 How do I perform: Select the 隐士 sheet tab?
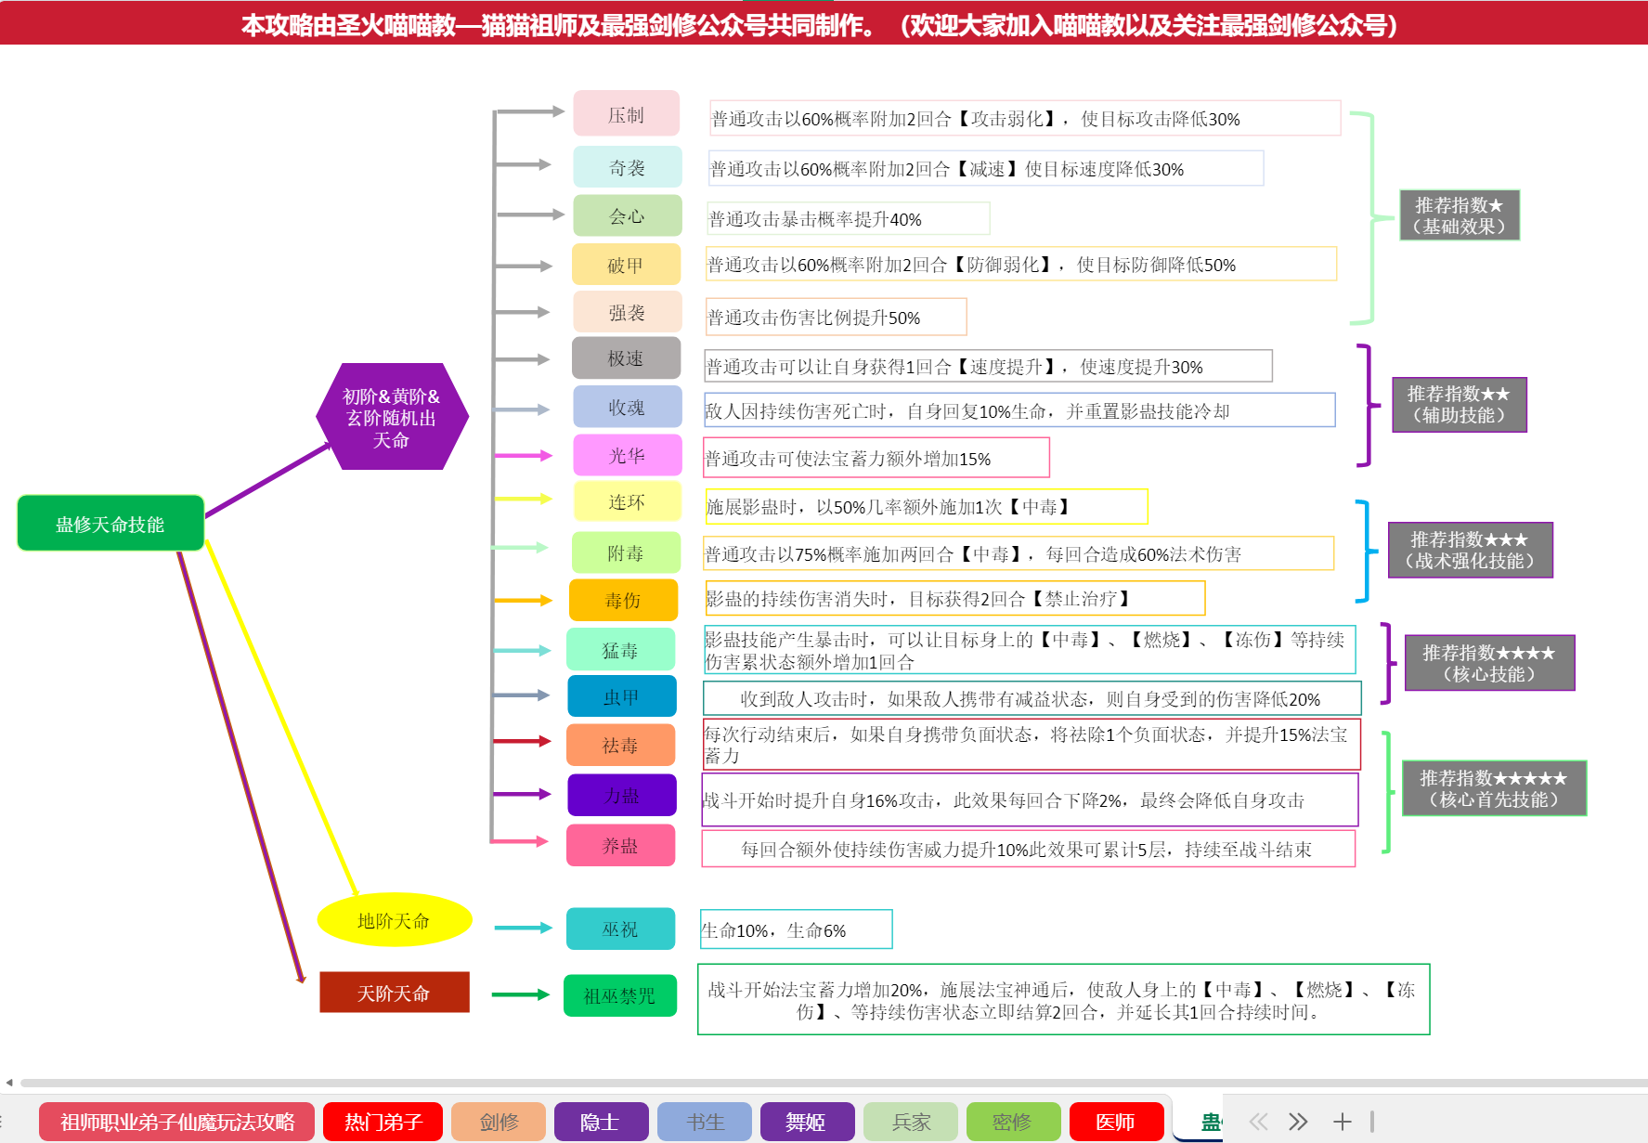pos(600,1122)
